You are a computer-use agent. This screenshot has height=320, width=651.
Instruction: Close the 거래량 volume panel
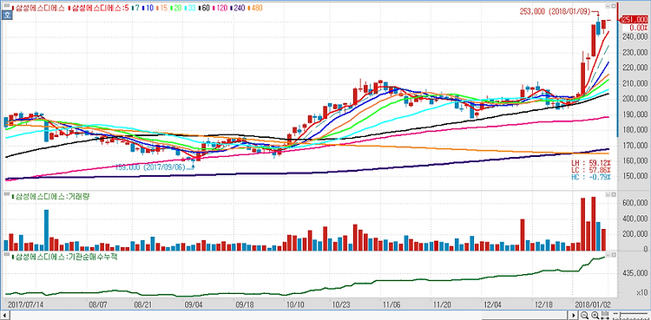tap(613, 194)
